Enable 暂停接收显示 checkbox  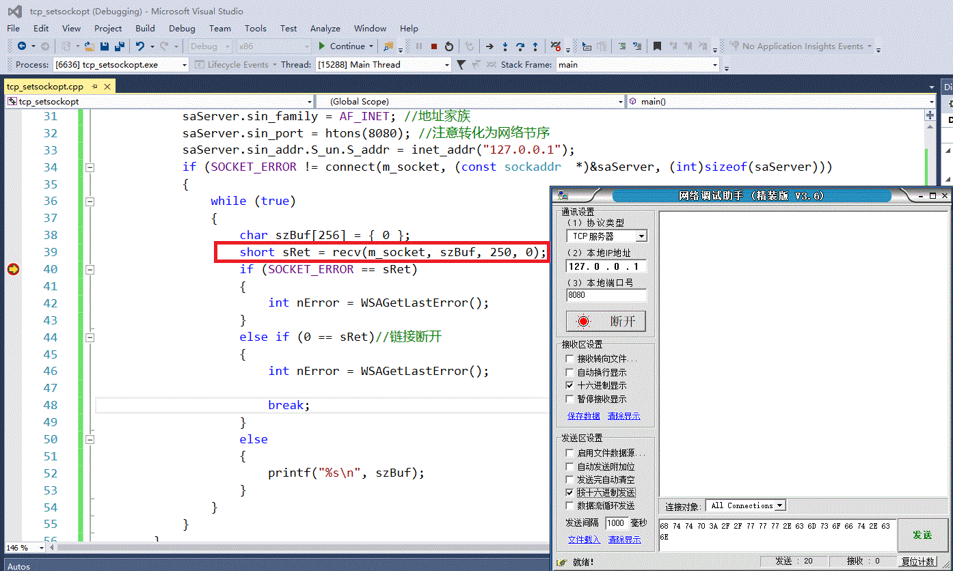569,399
